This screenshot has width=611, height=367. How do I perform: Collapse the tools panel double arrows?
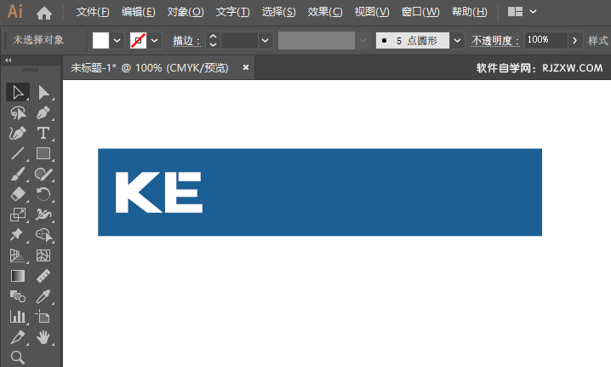coord(8,60)
